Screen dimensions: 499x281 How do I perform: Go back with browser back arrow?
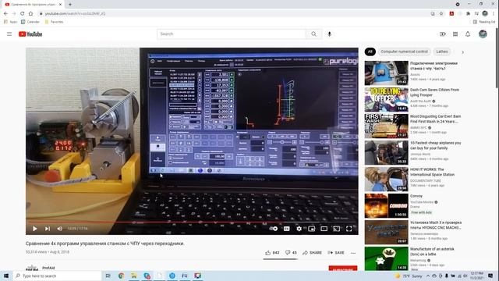[5, 14]
